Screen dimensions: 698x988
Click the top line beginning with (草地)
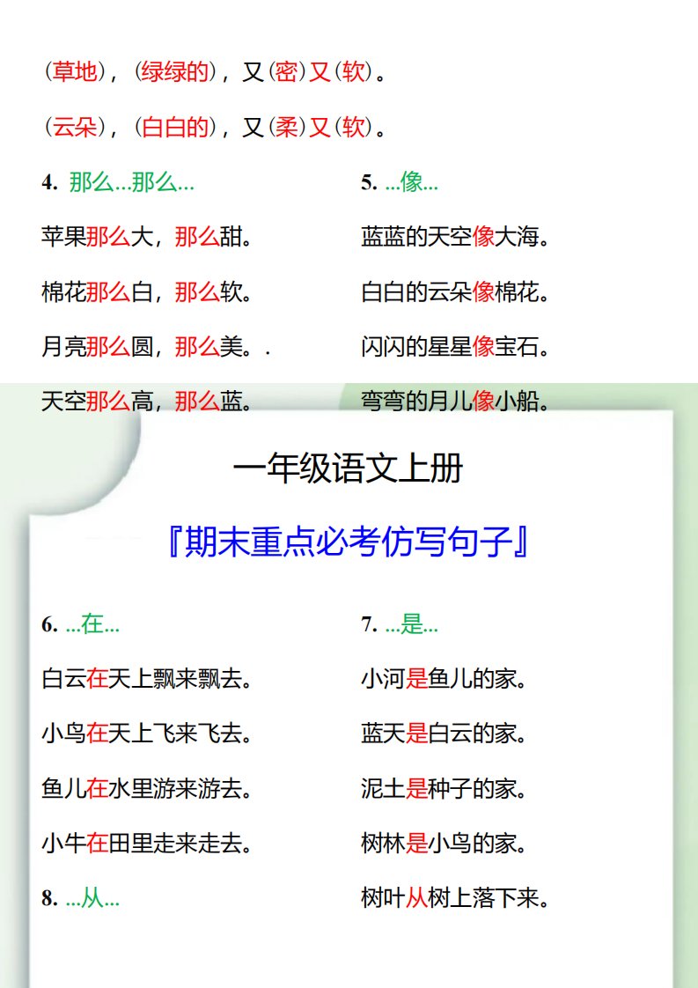[x=213, y=73]
